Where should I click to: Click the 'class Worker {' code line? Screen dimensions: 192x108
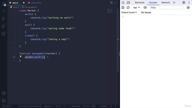29,11
